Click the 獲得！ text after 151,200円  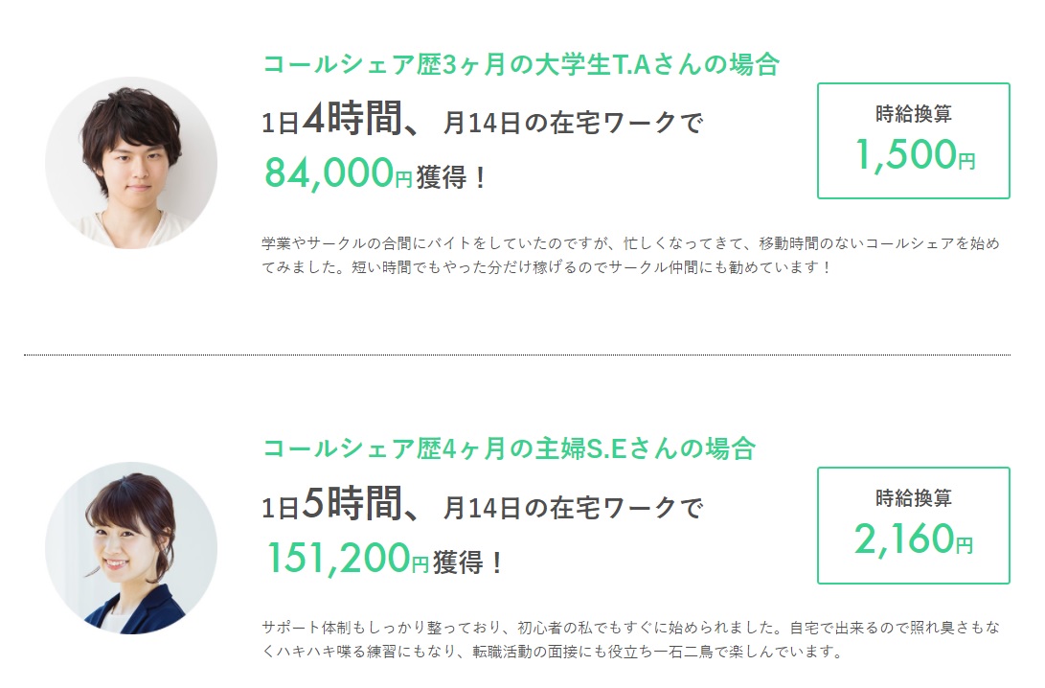click(x=468, y=562)
